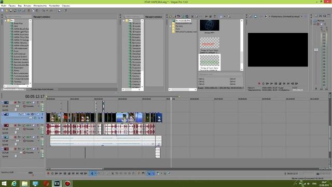
Task: Arm the bottom audio track for recording
Action: (15, 149)
